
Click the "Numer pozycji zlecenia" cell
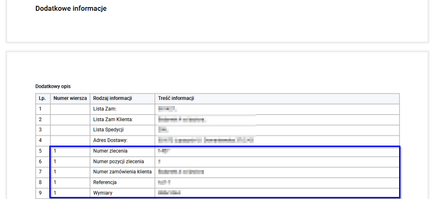(x=122, y=161)
